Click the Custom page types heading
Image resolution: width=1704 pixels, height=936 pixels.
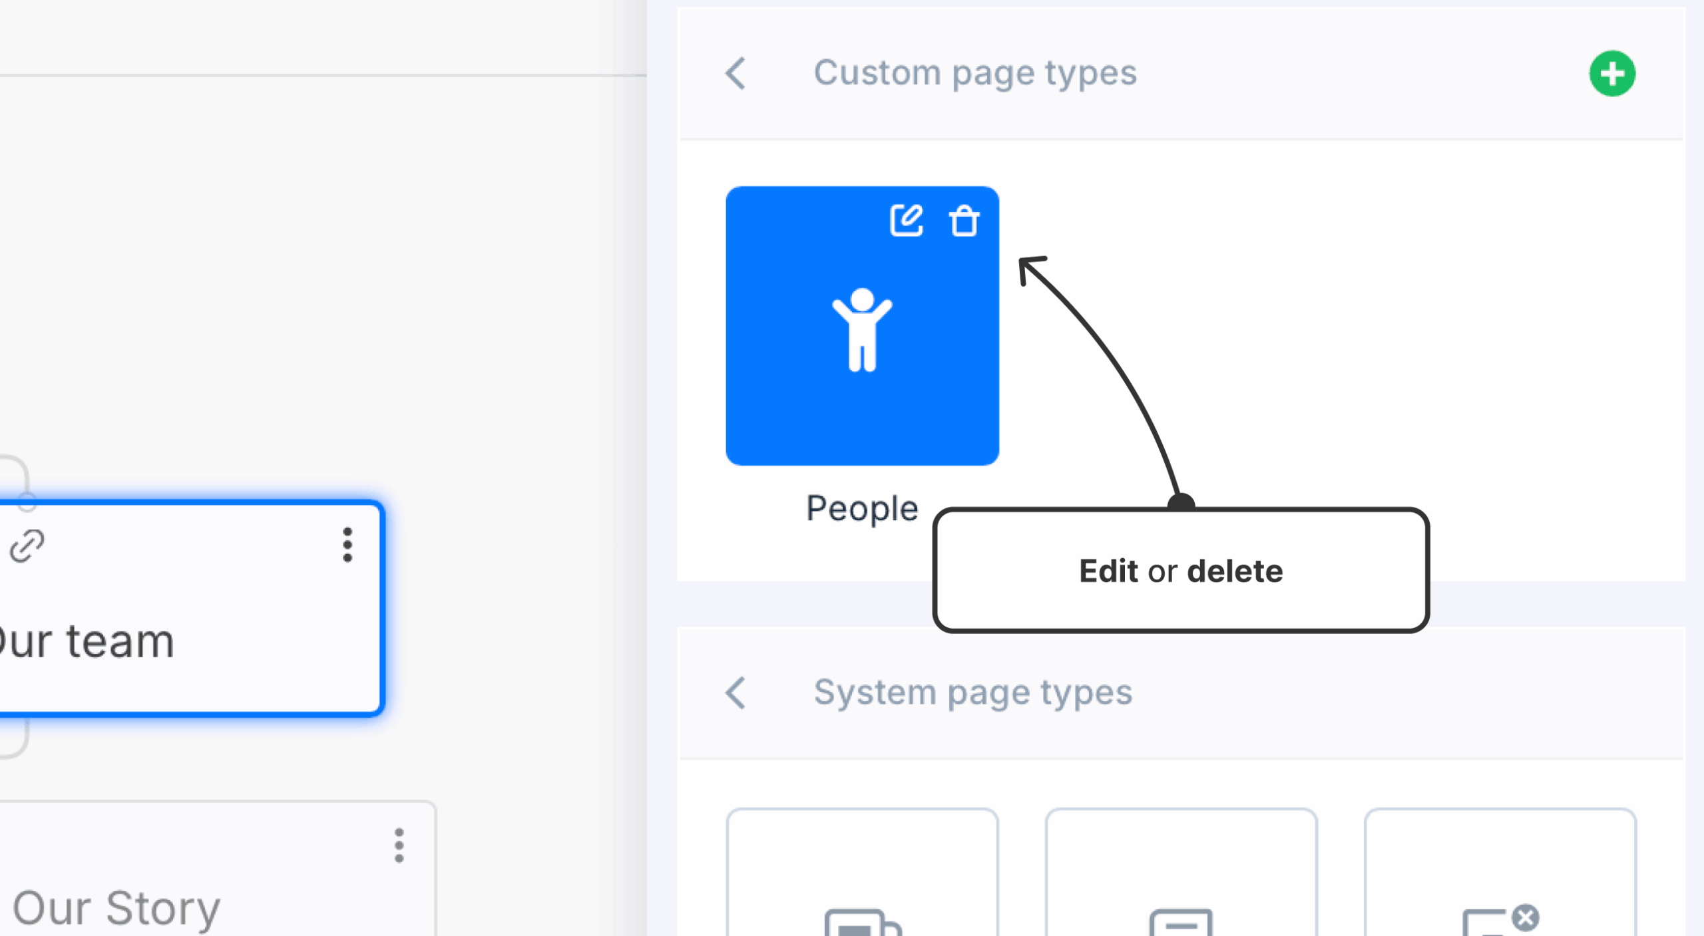(975, 73)
